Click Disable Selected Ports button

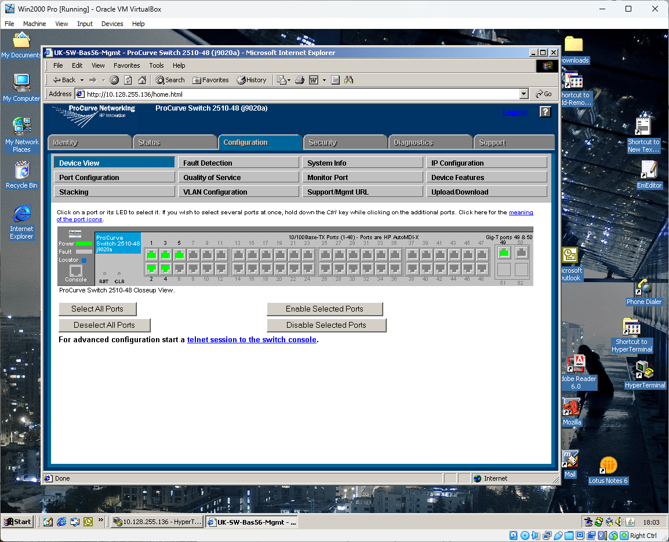(326, 325)
